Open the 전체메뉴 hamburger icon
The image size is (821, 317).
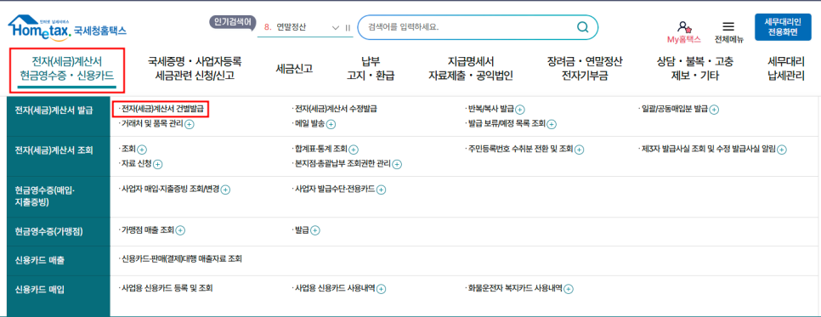point(728,26)
